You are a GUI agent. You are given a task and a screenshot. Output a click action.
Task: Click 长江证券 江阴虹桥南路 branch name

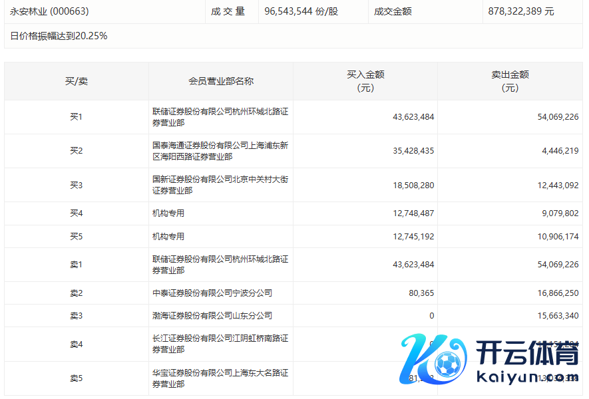click(x=220, y=344)
